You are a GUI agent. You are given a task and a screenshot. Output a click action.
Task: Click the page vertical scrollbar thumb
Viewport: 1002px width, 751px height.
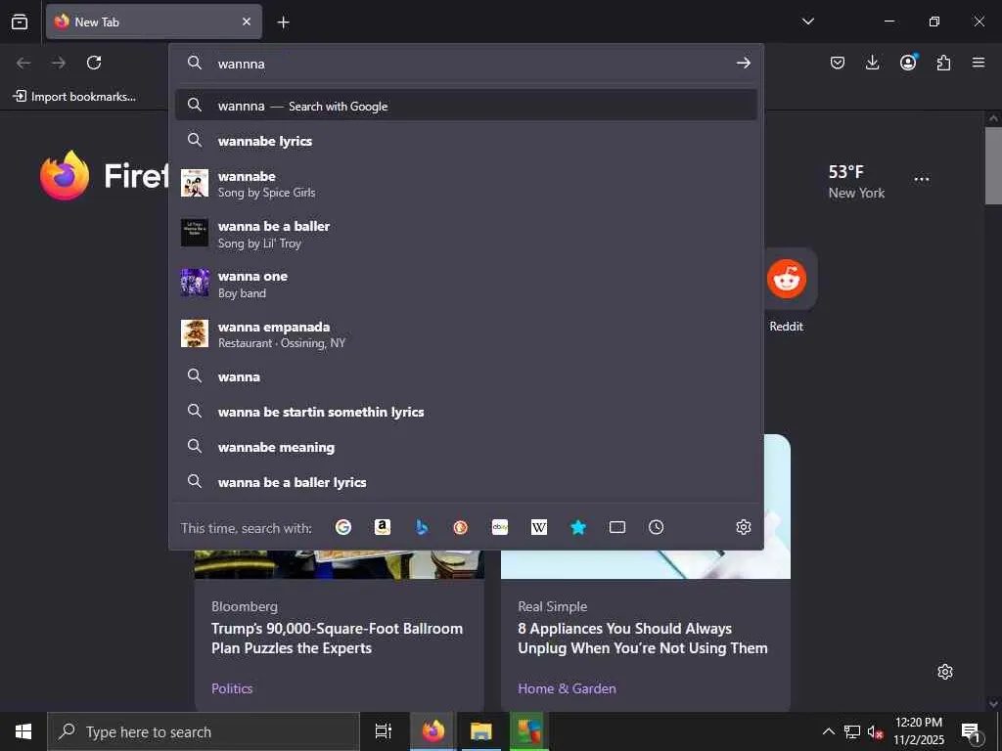point(993,165)
